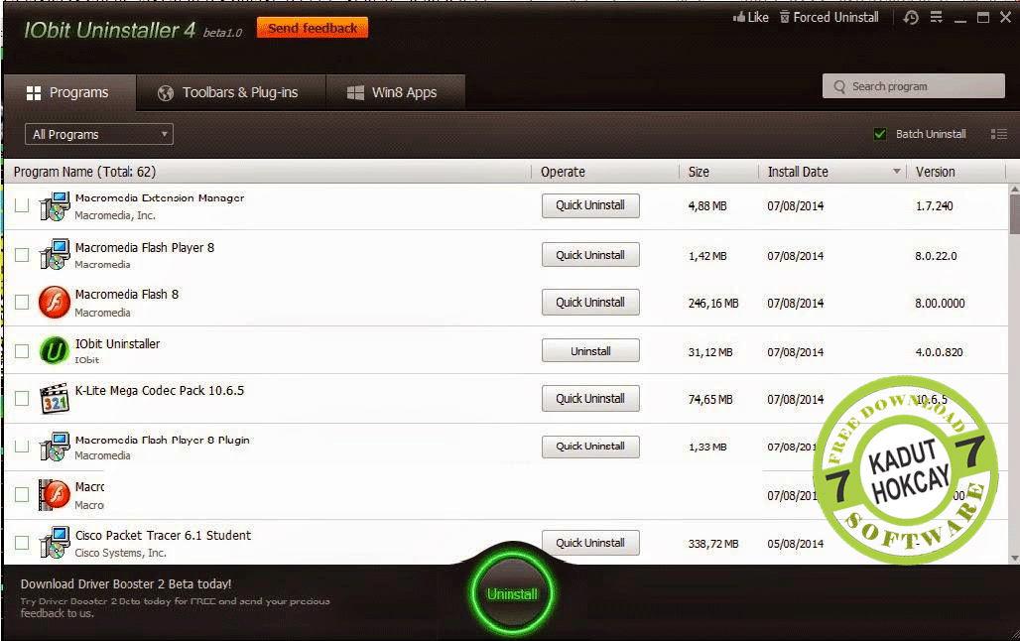Click Cisco Packet Tracer installer icon
Image resolution: width=1020 pixels, height=641 pixels.
tap(54, 543)
